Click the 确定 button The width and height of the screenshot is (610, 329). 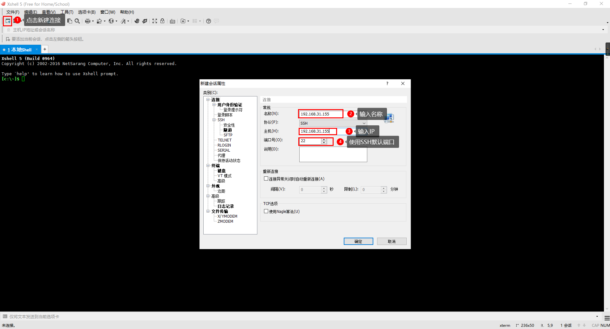pyautogui.click(x=358, y=241)
